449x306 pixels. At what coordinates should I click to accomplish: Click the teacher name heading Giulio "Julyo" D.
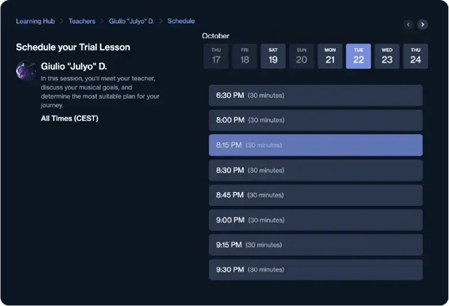[x=74, y=67]
